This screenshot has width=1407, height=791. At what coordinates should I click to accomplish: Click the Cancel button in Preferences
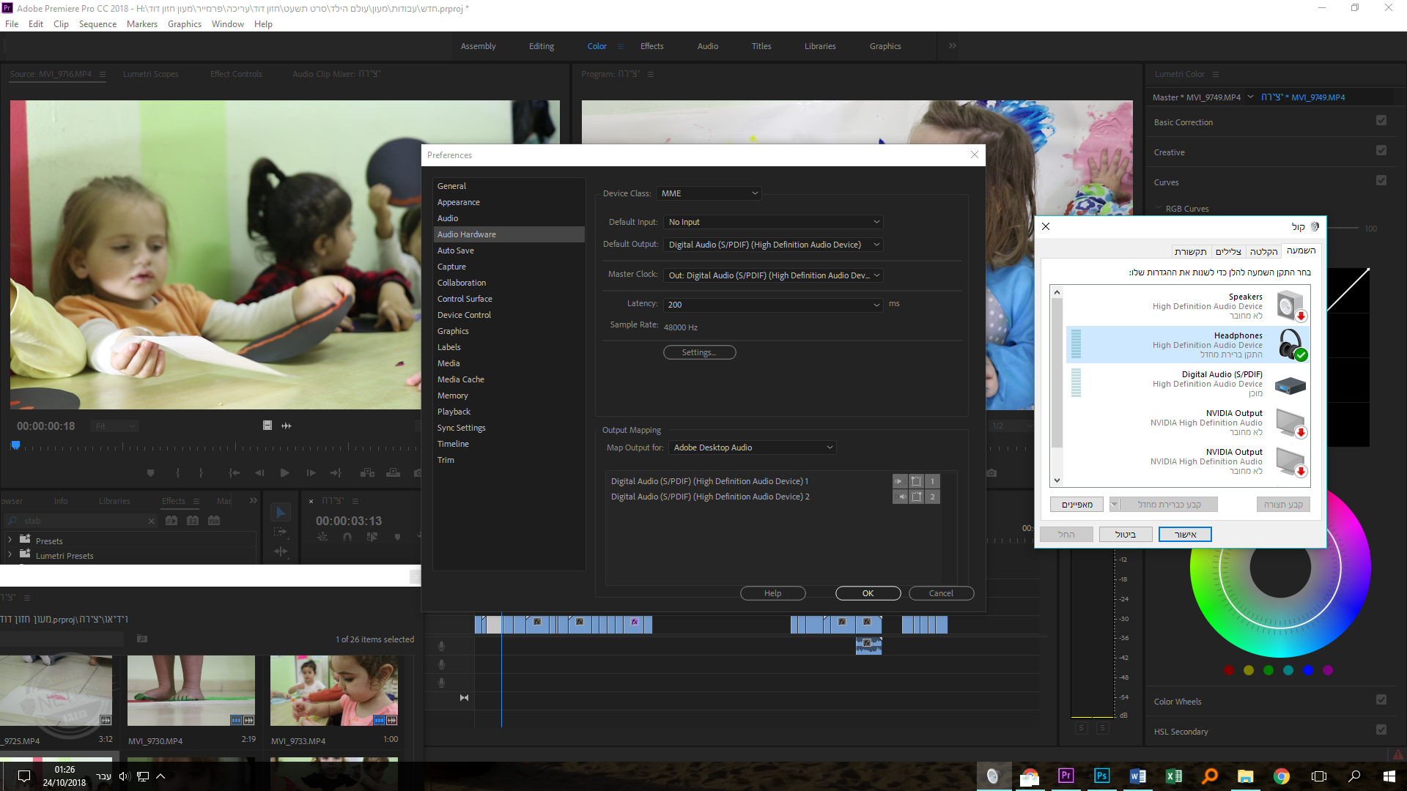941,593
